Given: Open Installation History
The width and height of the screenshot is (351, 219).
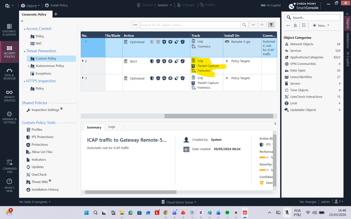Looking at the screenshot, I should (x=43, y=190).
